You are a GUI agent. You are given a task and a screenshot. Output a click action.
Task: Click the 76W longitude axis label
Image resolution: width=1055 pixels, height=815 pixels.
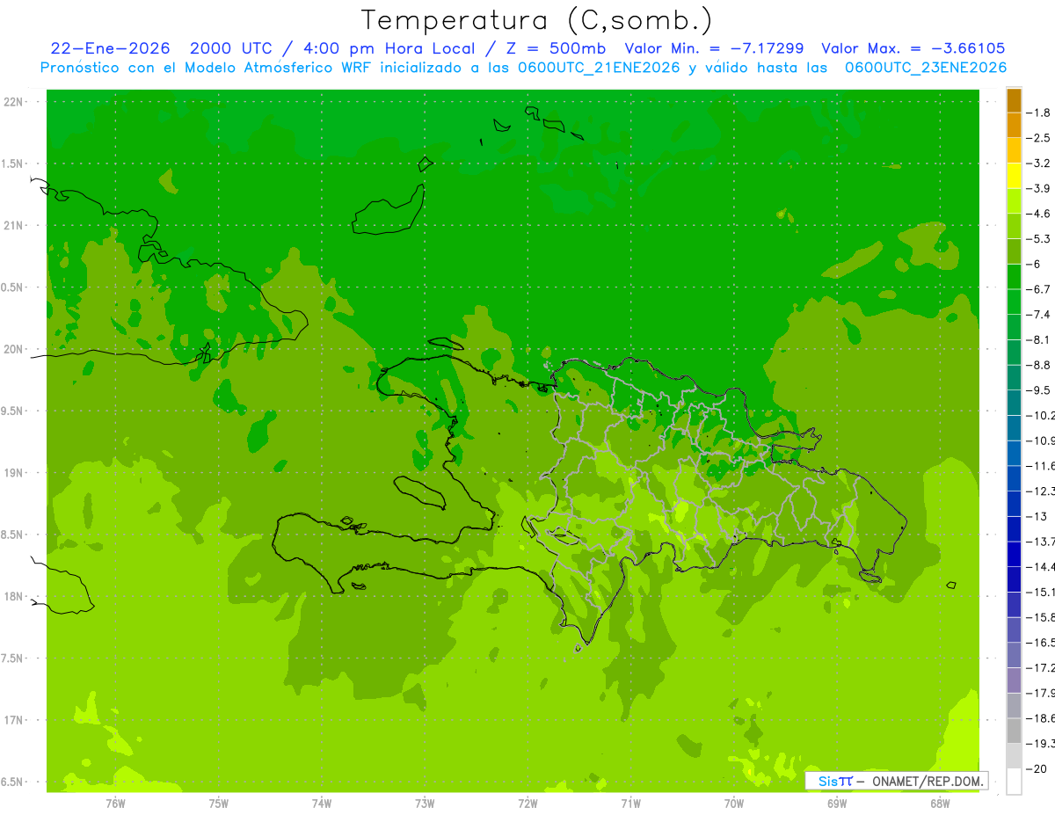click(115, 804)
